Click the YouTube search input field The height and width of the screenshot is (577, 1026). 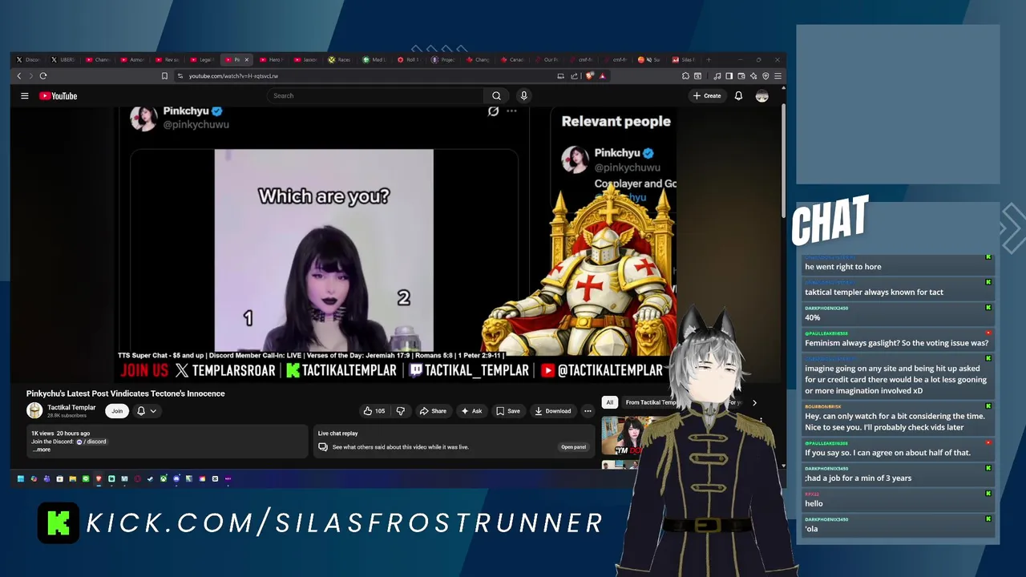click(377, 96)
